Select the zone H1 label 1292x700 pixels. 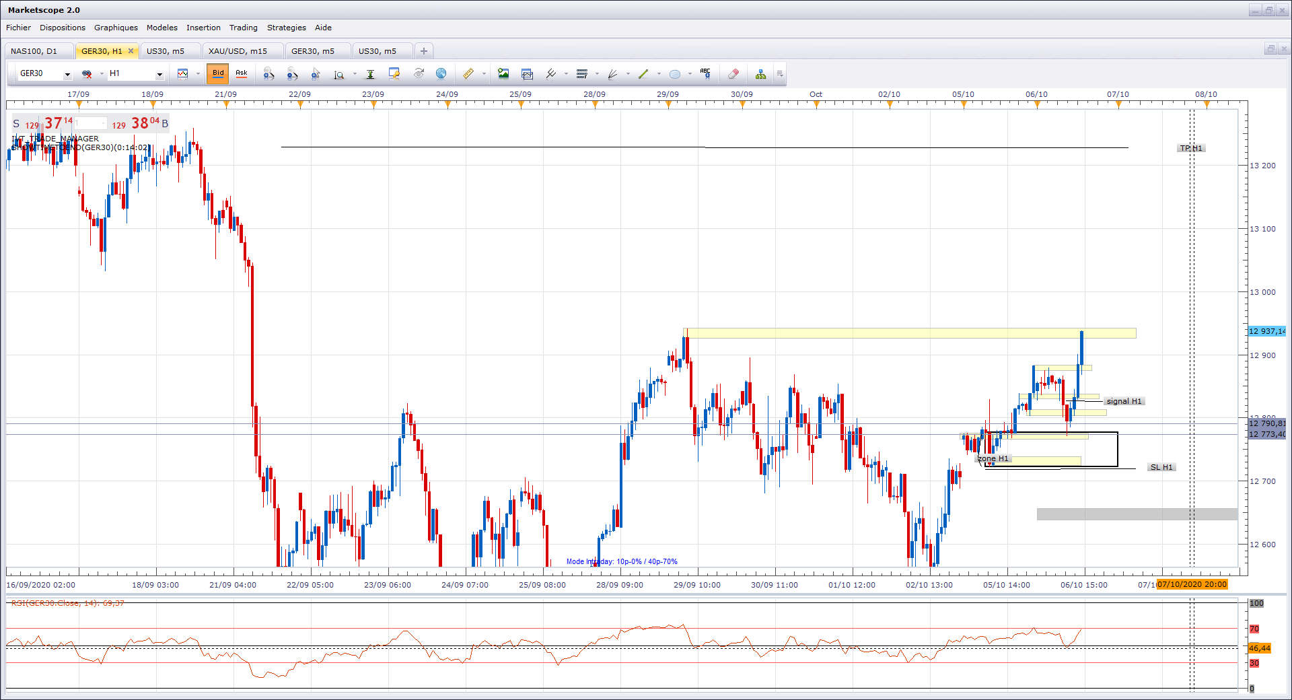tap(993, 458)
